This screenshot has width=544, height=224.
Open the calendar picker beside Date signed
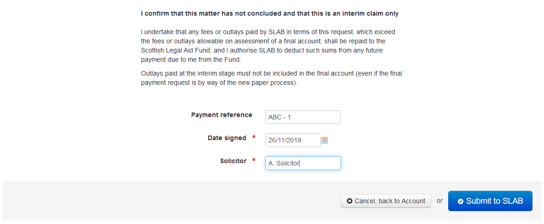coord(324,140)
